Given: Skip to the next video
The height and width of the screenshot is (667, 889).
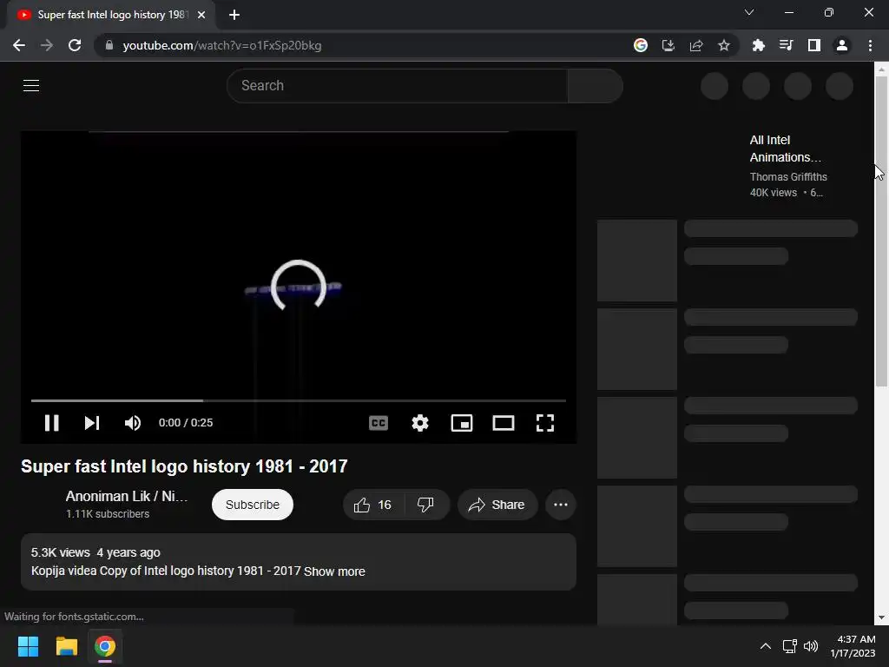Looking at the screenshot, I should pyautogui.click(x=92, y=423).
